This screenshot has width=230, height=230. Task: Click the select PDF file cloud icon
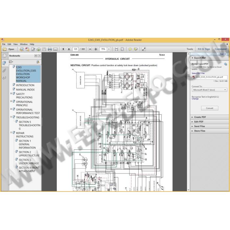pyautogui.click(x=225, y=64)
